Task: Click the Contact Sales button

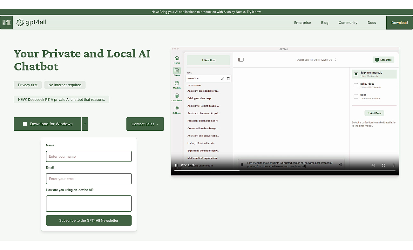Action: pyautogui.click(x=145, y=124)
